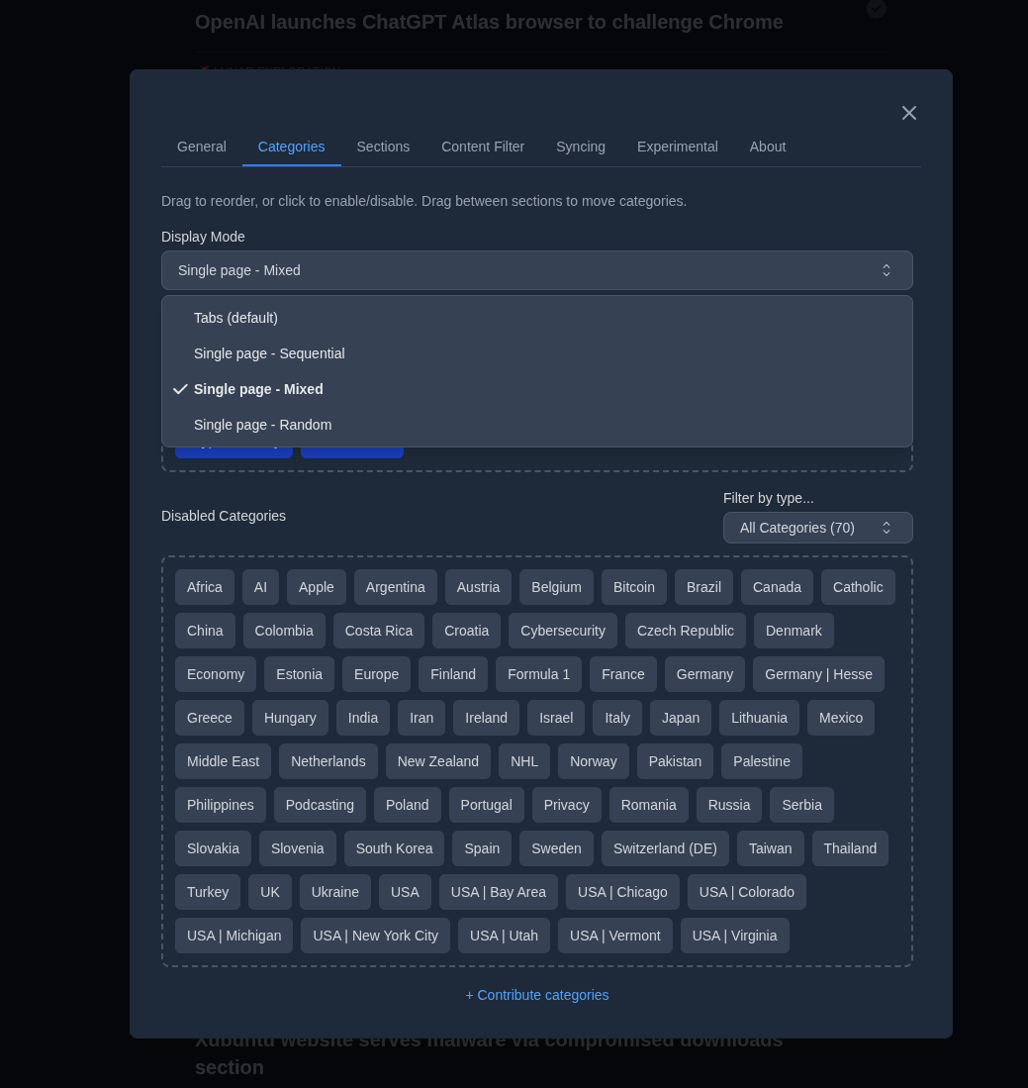The width and height of the screenshot is (1028, 1088).
Task: Click the Contribute categories link
Action: (x=537, y=995)
